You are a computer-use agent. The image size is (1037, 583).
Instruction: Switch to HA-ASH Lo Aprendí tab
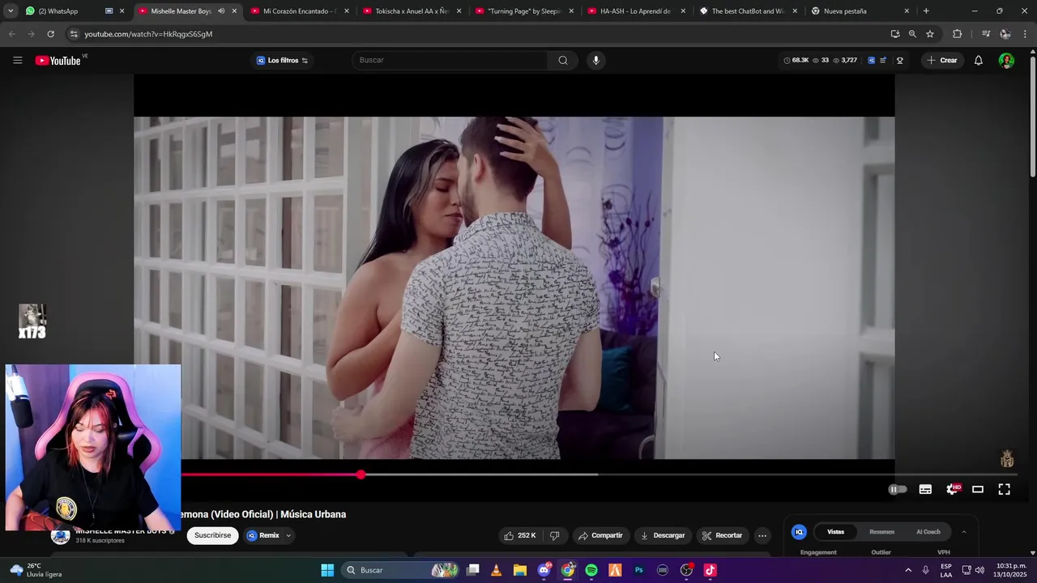point(637,11)
